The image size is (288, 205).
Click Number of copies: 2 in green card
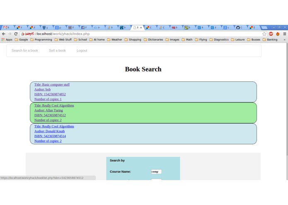click(x=48, y=120)
